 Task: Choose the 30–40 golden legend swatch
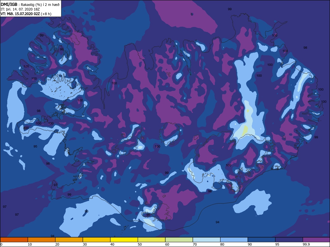pyautogui.click(x=97, y=240)
